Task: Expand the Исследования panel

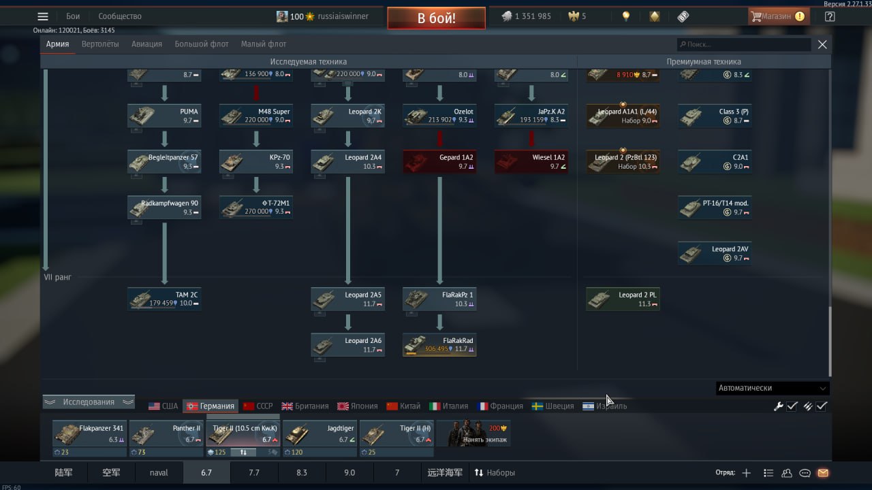Action: click(x=89, y=402)
